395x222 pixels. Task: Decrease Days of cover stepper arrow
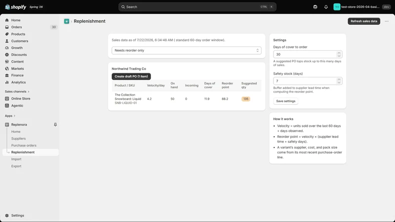(x=339, y=56)
